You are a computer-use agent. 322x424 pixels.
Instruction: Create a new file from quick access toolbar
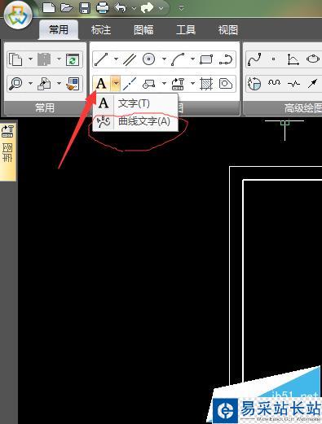[49, 8]
